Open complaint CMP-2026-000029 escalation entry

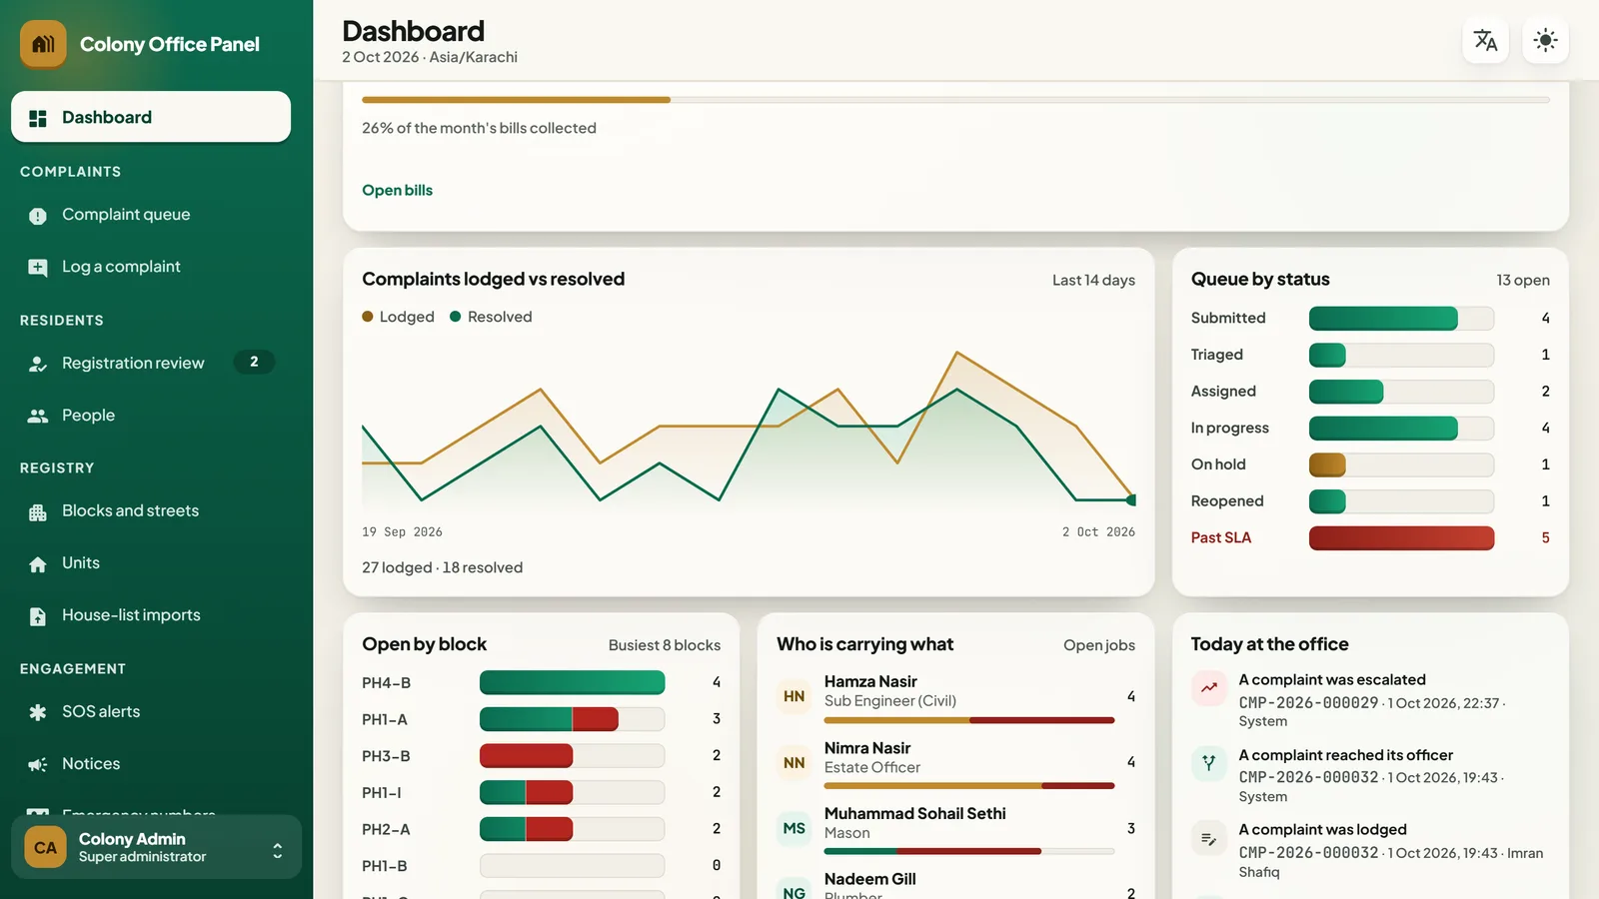point(1370,699)
